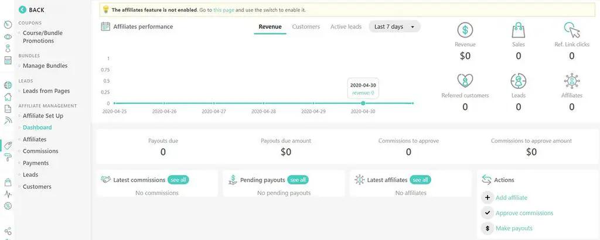Click the Referred customers heart icon

click(465, 81)
